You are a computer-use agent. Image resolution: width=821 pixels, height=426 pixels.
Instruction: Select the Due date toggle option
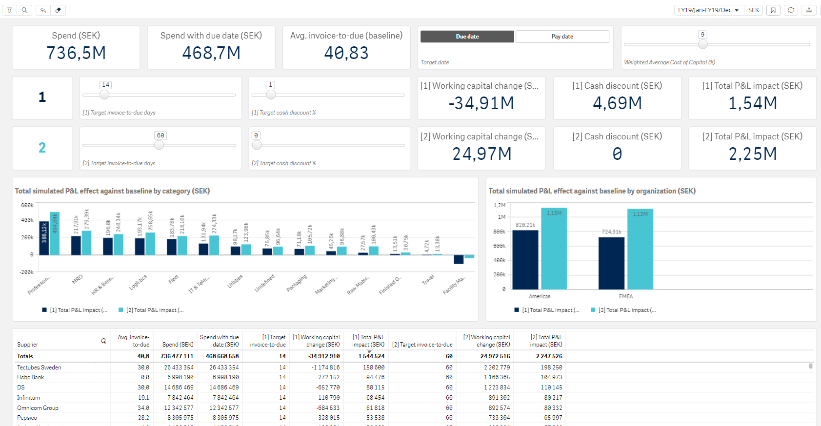tap(467, 37)
